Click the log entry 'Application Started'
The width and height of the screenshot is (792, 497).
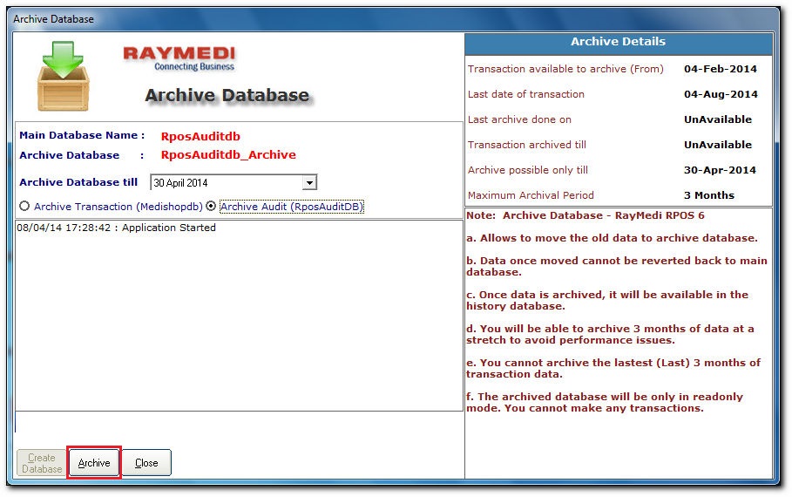click(x=116, y=228)
